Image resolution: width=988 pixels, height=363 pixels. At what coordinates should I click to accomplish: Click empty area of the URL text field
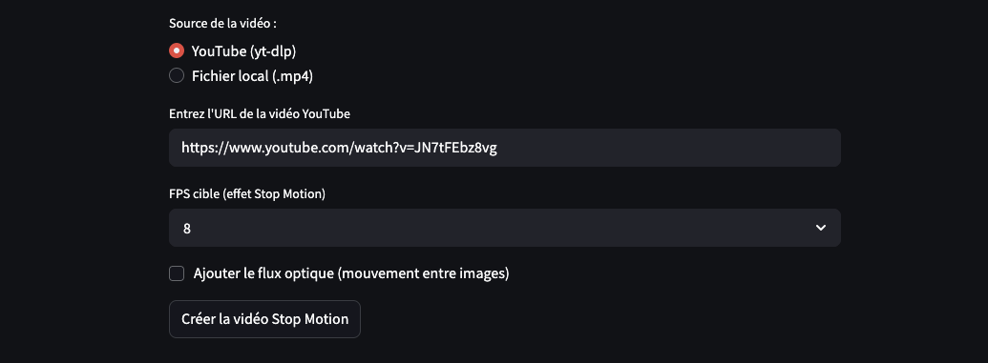click(x=668, y=148)
